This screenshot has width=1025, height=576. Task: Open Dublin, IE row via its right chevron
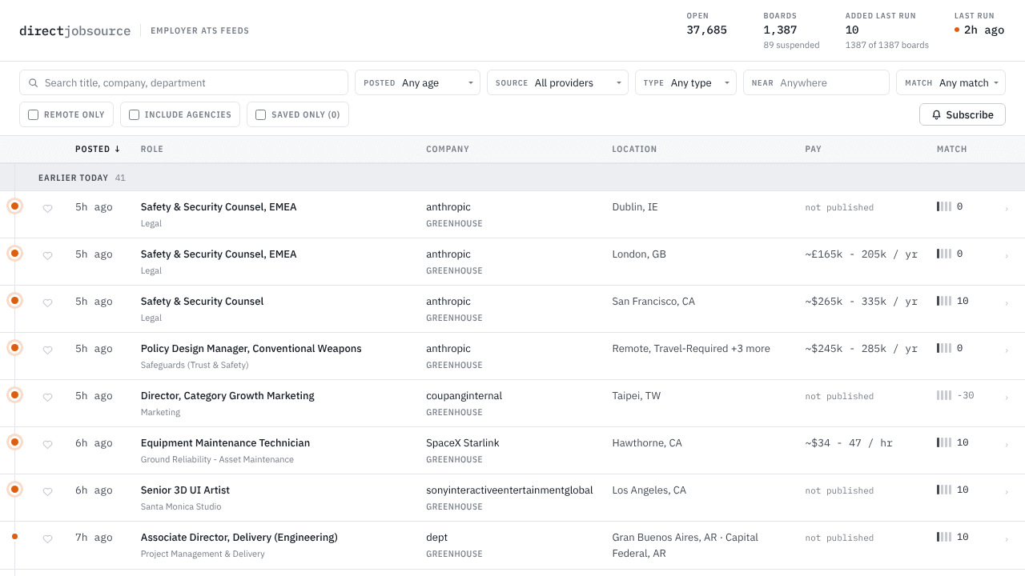(1007, 209)
